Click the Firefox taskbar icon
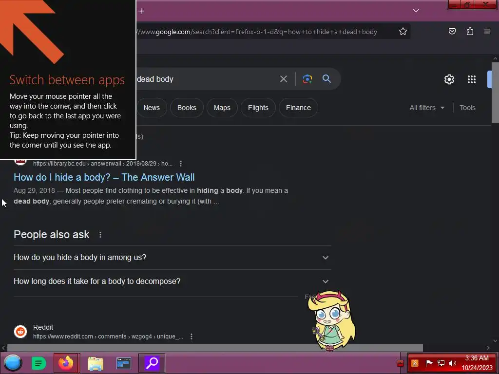The height and width of the screenshot is (374, 499). coord(66,363)
